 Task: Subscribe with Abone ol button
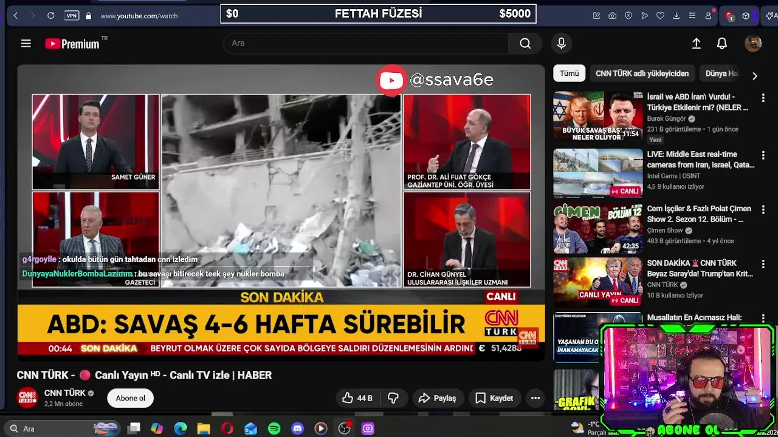(131, 398)
